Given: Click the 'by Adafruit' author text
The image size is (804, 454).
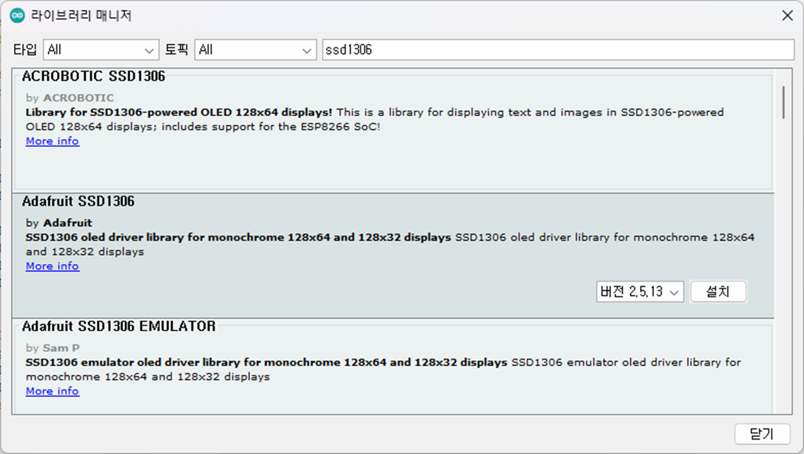Looking at the screenshot, I should click(59, 223).
